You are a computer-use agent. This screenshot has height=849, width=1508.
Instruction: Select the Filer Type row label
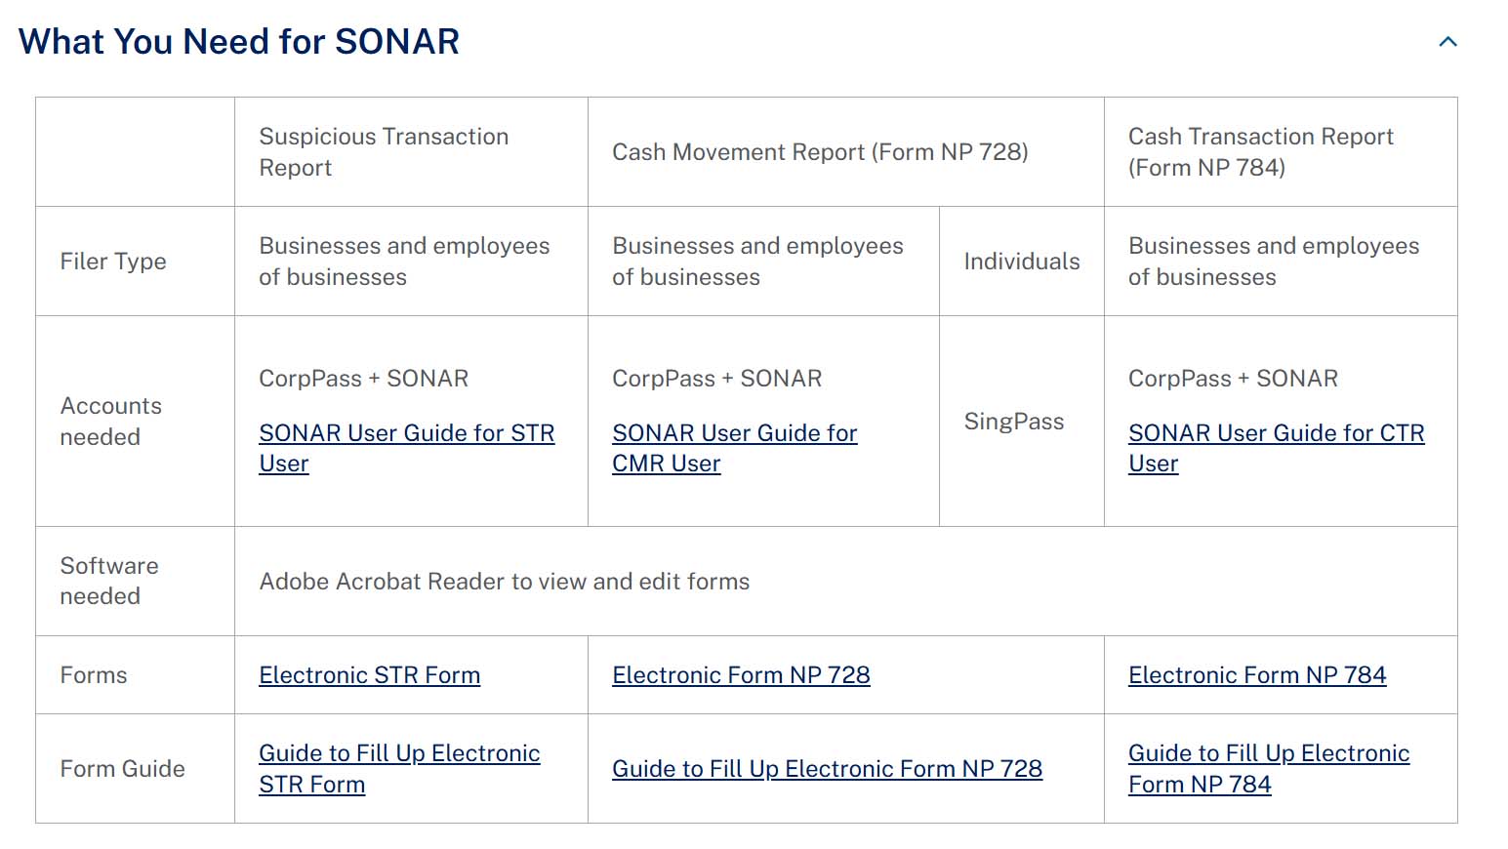113,262
